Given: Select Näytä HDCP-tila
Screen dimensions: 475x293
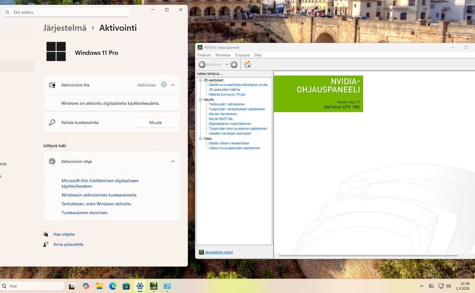Looking at the screenshot, I should pos(221,119).
